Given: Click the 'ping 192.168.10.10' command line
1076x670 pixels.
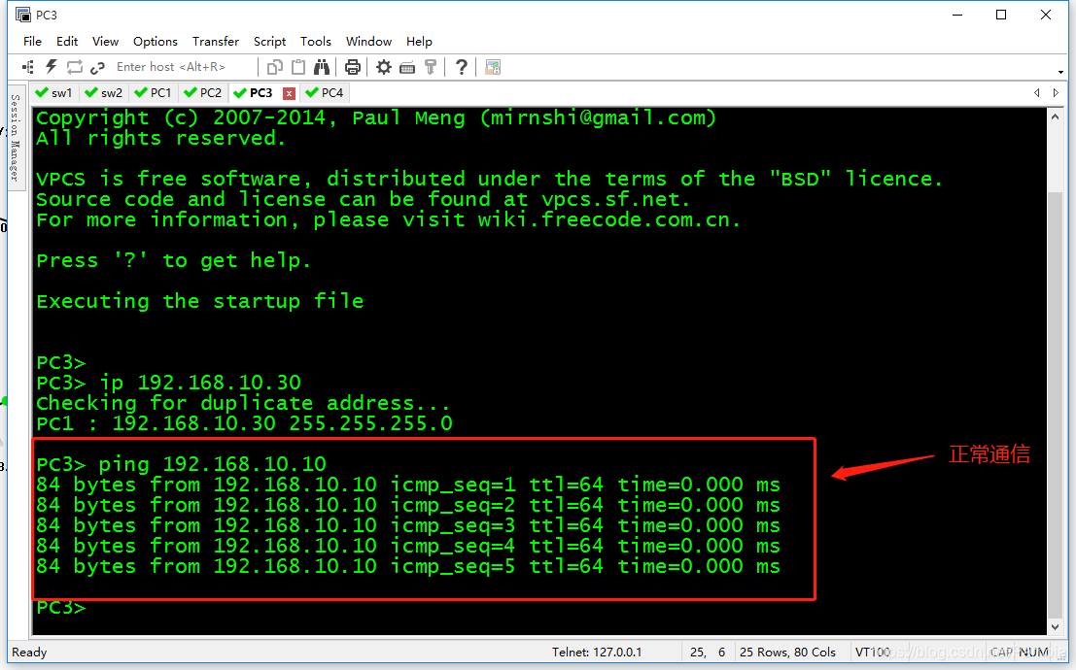Looking at the screenshot, I should coord(182,464).
